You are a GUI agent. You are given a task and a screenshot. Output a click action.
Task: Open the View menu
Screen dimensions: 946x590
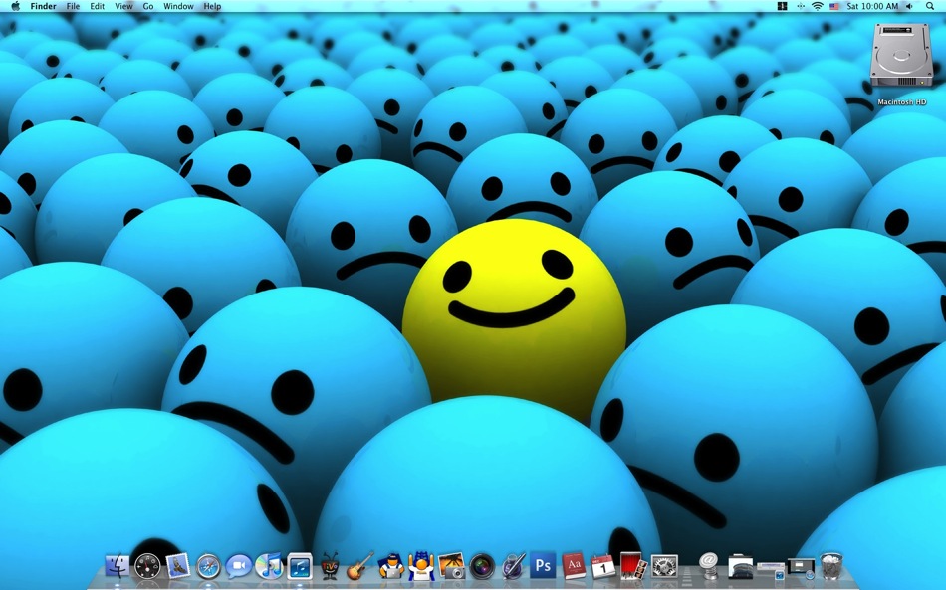pos(123,6)
